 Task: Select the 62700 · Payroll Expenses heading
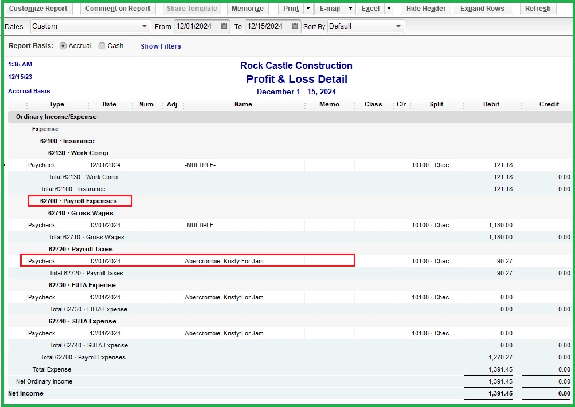click(x=79, y=201)
